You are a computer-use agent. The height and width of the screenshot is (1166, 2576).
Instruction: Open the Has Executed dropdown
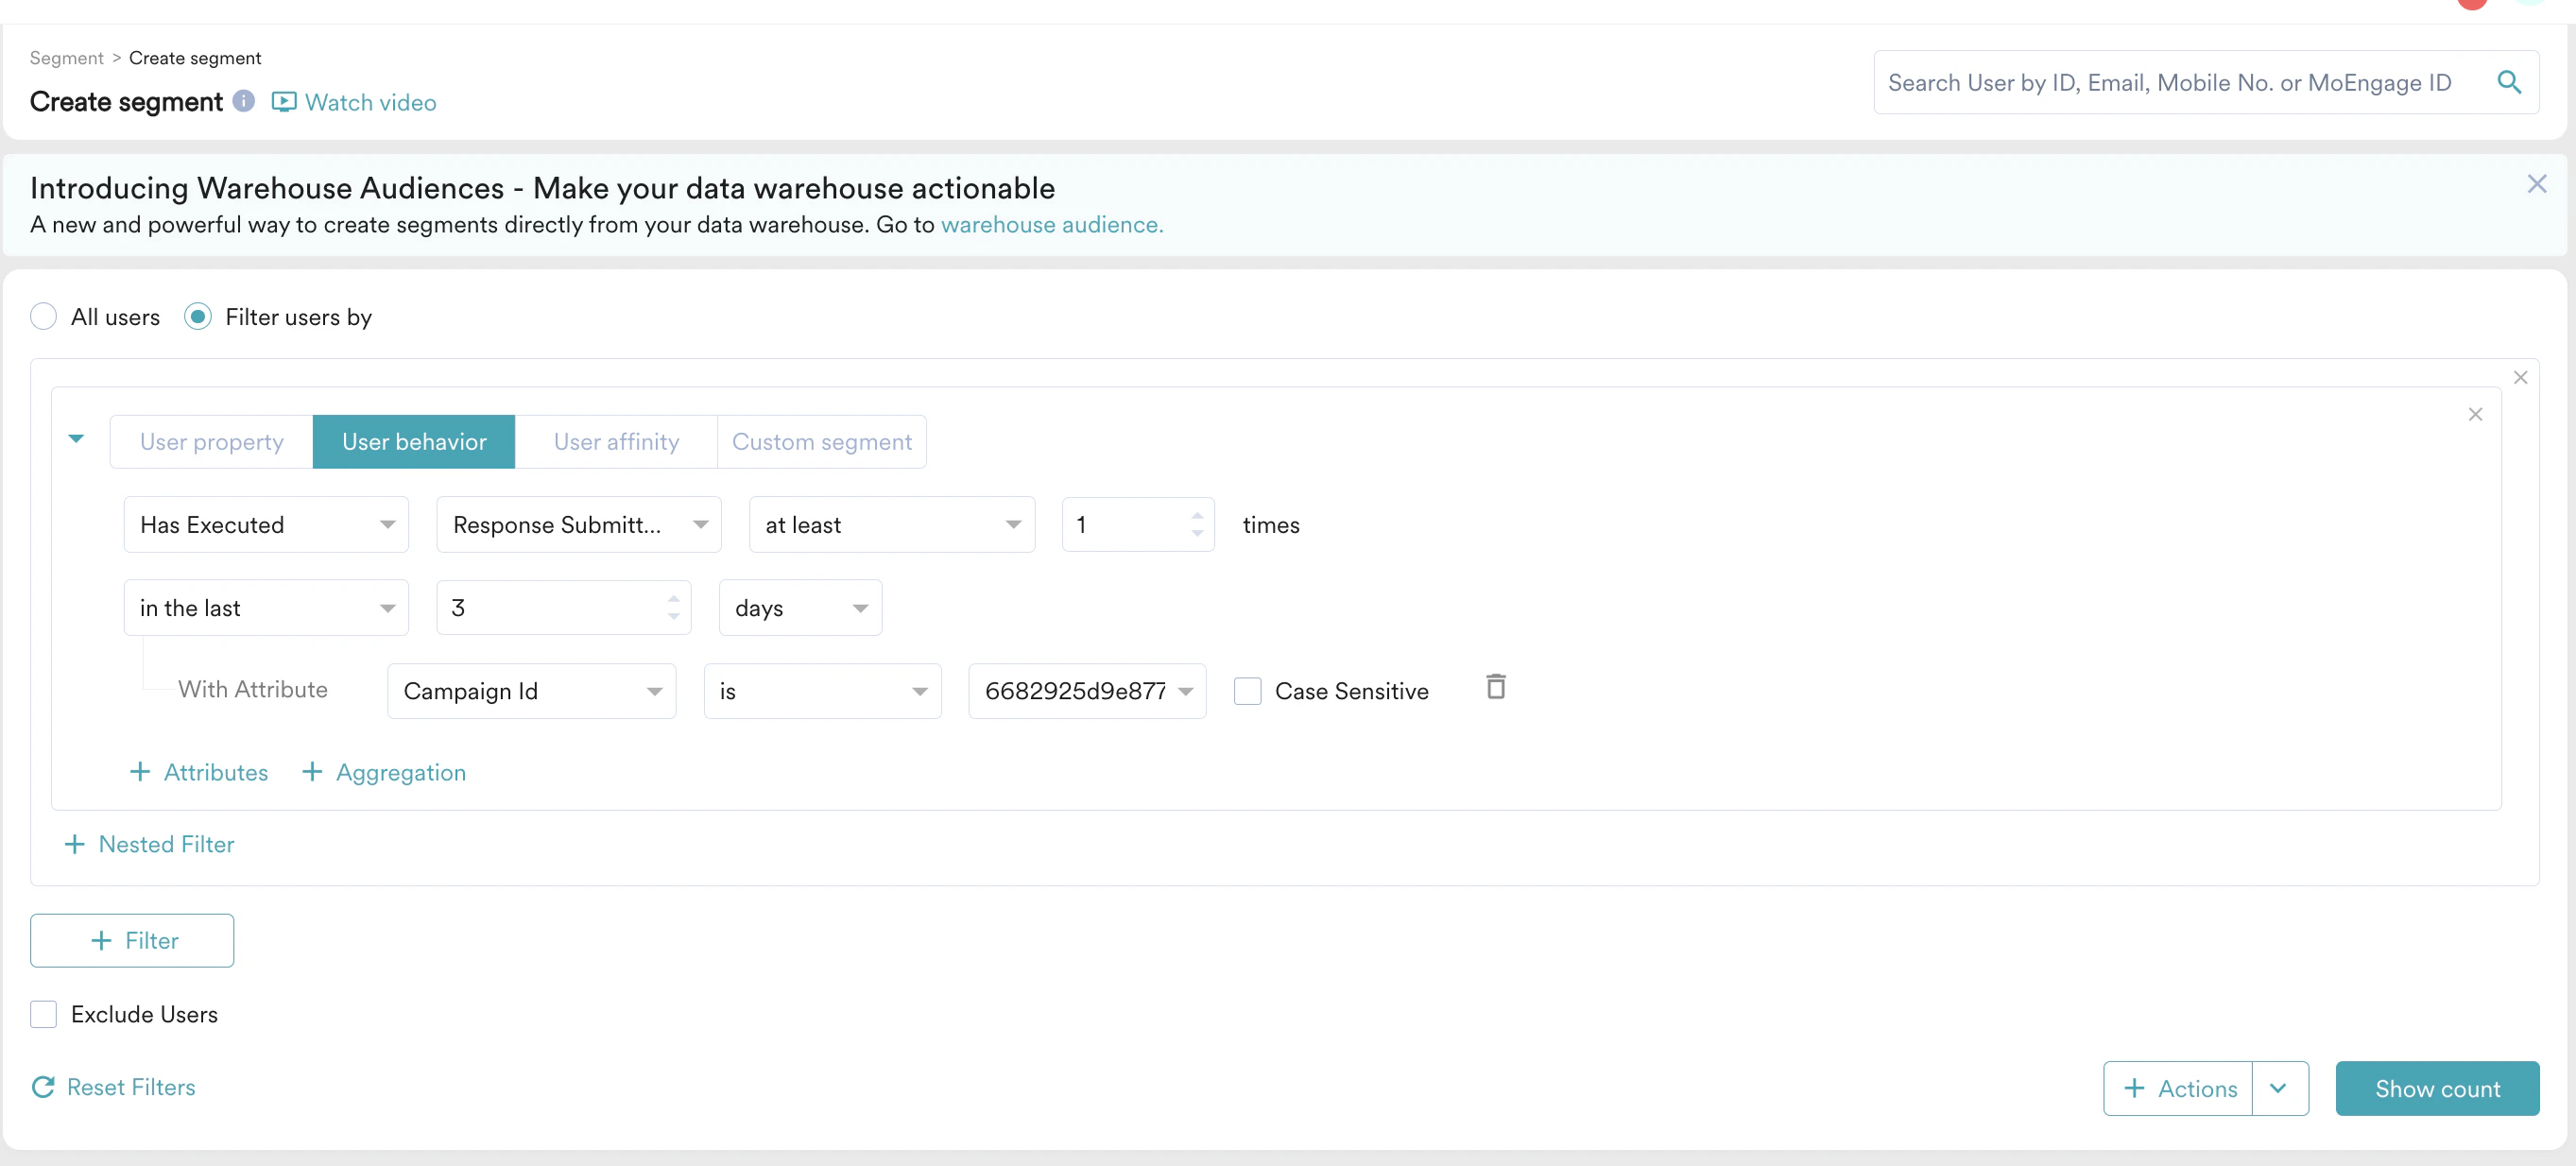(266, 525)
